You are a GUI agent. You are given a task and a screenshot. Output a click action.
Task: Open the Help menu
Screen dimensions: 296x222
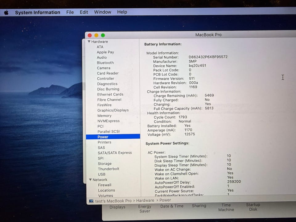coord(122,12)
